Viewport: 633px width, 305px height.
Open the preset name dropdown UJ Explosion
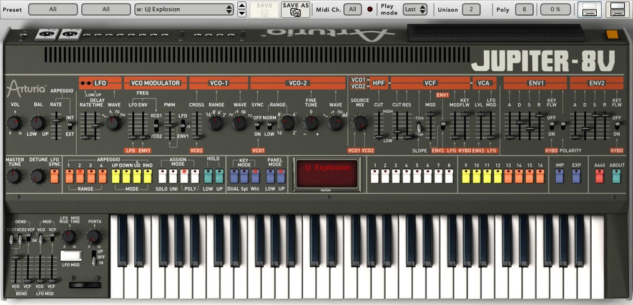(x=184, y=9)
